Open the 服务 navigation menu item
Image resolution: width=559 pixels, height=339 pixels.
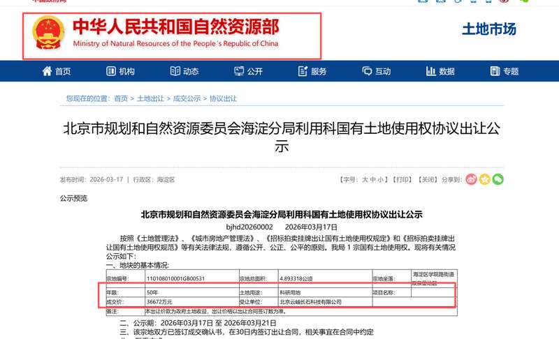tap(312, 71)
